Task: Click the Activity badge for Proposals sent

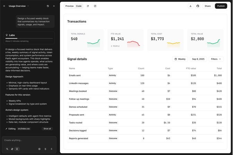Action: [112, 115]
